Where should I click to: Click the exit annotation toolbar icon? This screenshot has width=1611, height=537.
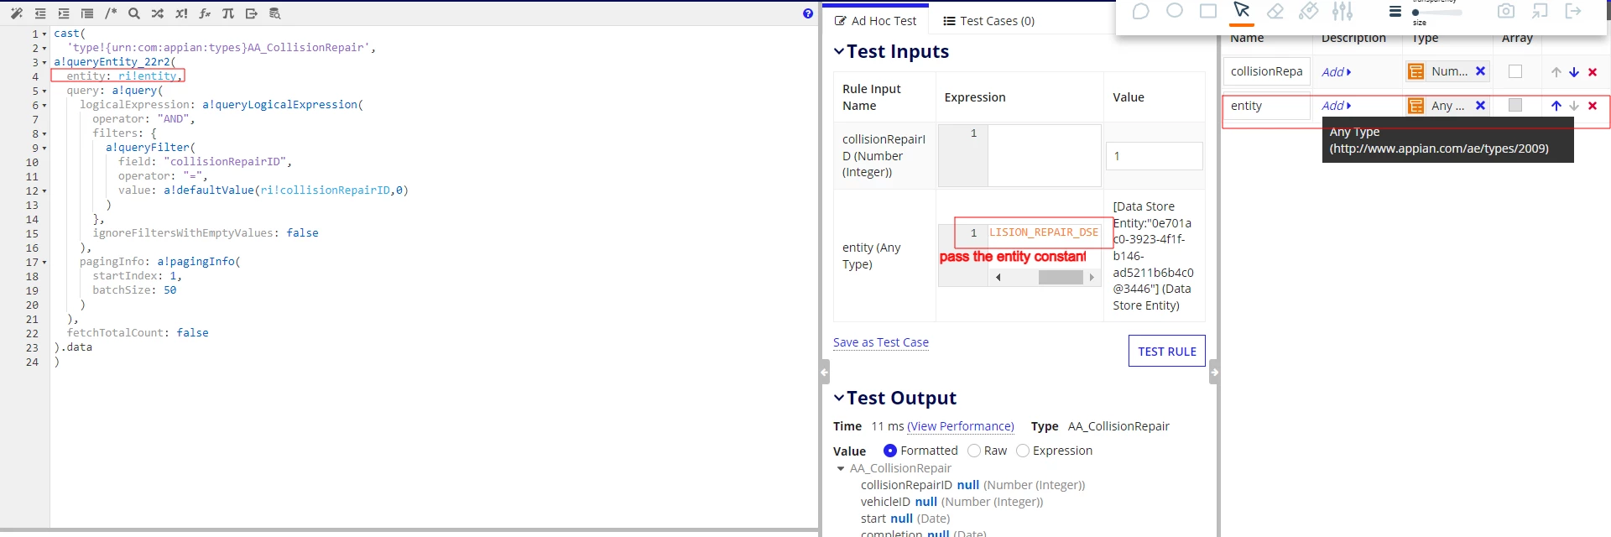click(x=1573, y=11)
